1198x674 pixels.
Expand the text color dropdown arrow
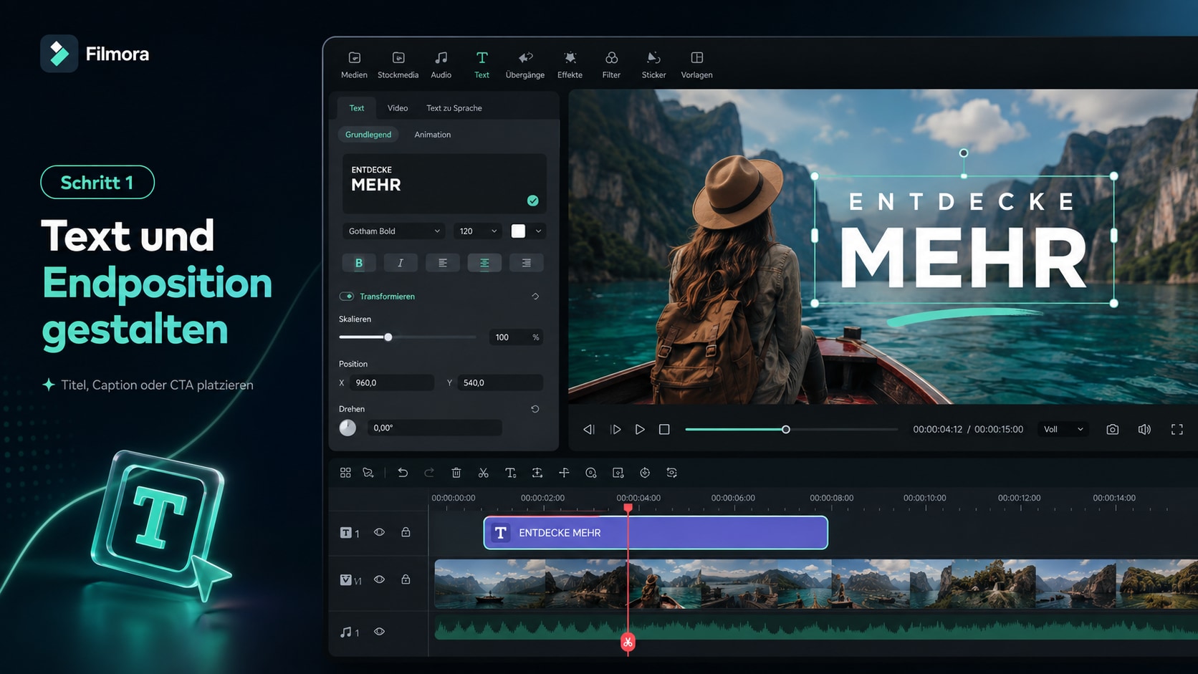coord(538,231)
